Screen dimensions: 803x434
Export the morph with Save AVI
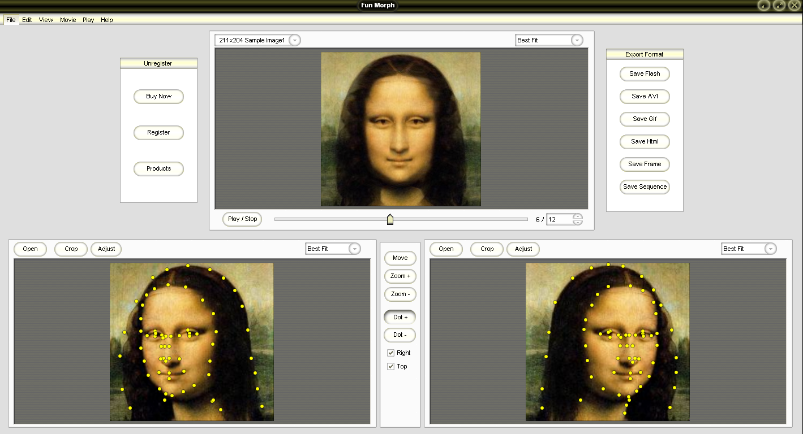[645, 97]
